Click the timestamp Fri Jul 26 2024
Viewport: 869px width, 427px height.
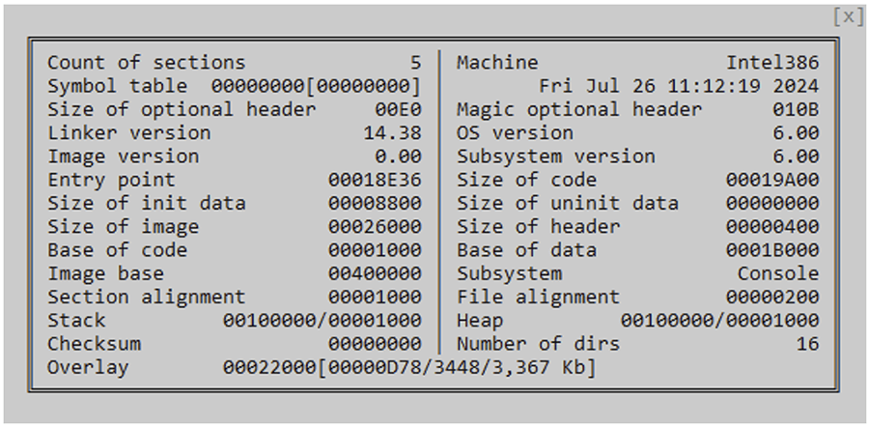(679, 86)
